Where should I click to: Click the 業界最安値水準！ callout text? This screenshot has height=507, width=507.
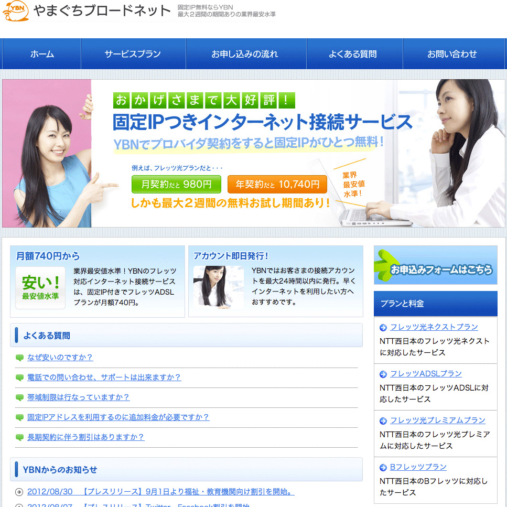tap(354, 185)
